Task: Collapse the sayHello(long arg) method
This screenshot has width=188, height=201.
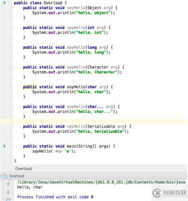Action: point(12,48)
